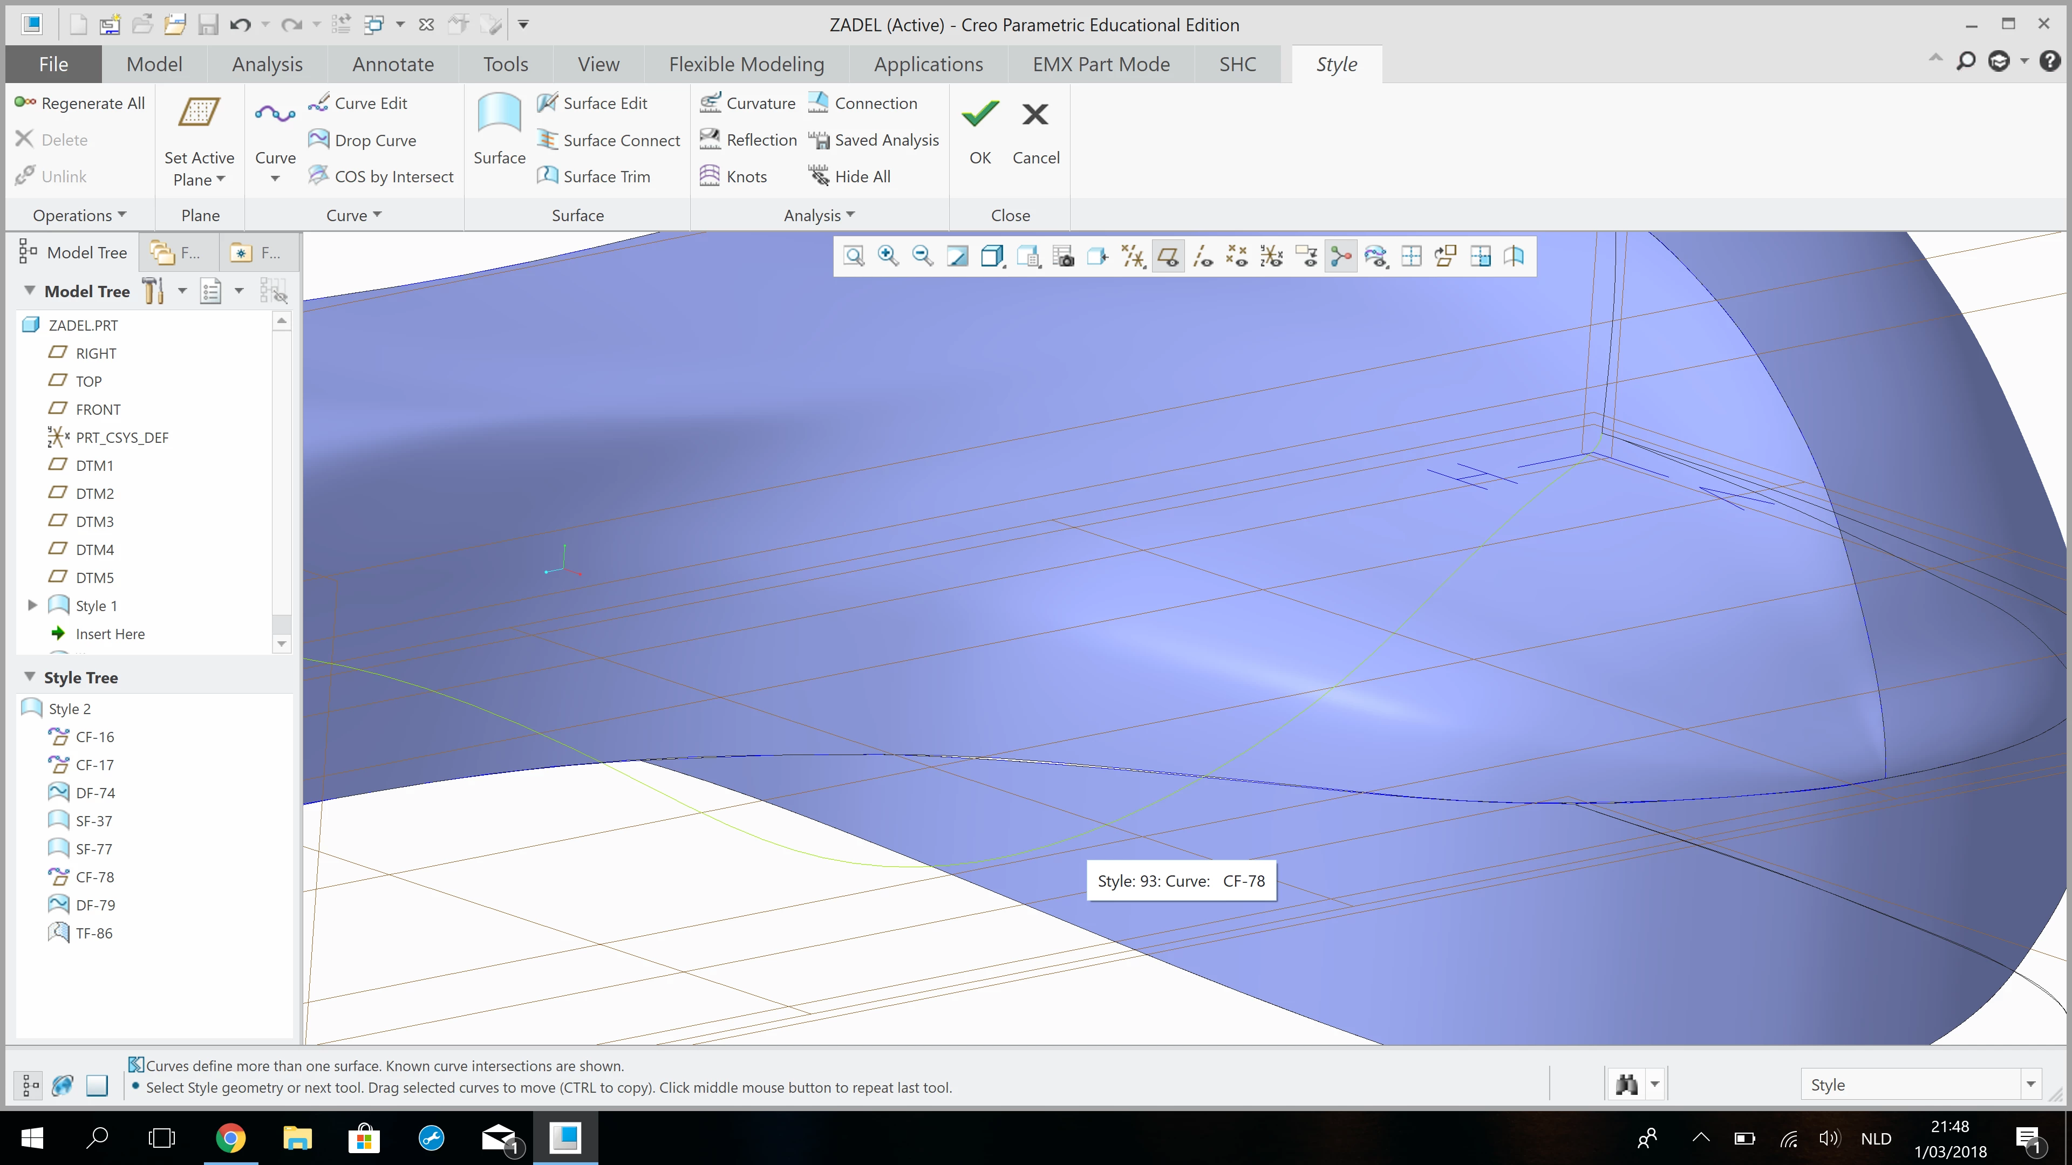Click the Unlink button

click(51, 176)
